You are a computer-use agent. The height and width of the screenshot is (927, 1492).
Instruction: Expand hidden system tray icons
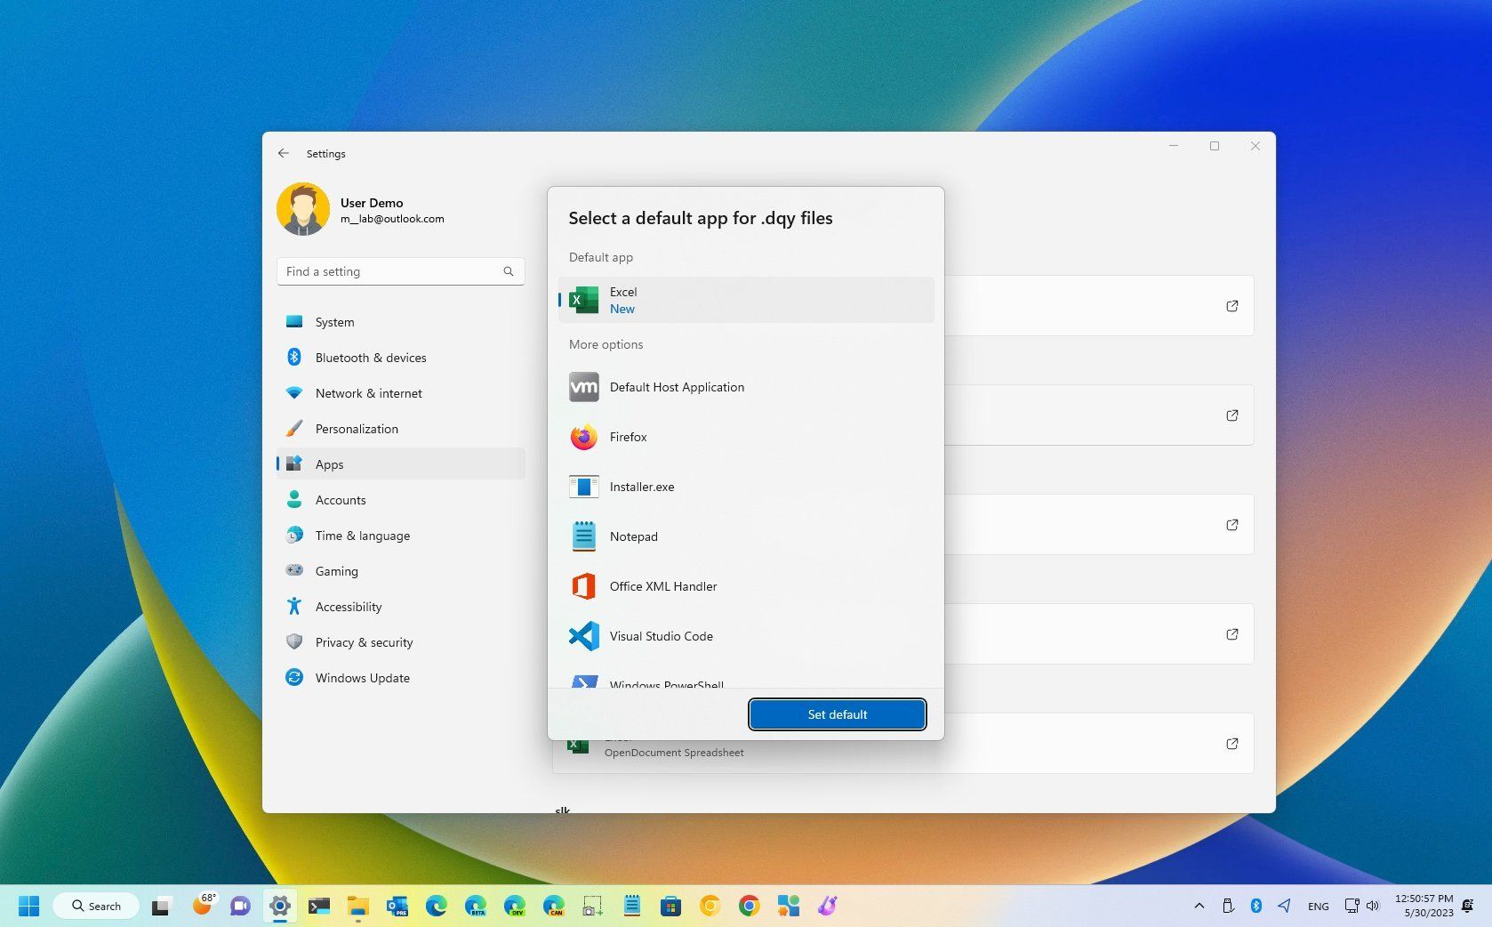(1199, 906)
